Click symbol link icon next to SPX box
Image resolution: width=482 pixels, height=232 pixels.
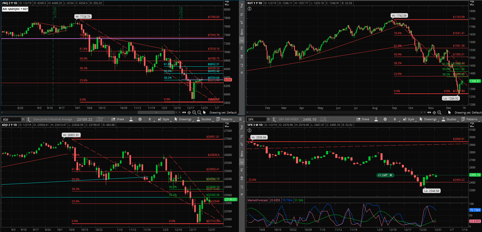pos(274,119)
